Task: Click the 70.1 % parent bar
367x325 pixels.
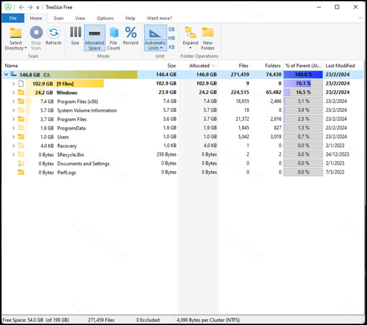Action: pyautogui.click(x=303, y=83)
